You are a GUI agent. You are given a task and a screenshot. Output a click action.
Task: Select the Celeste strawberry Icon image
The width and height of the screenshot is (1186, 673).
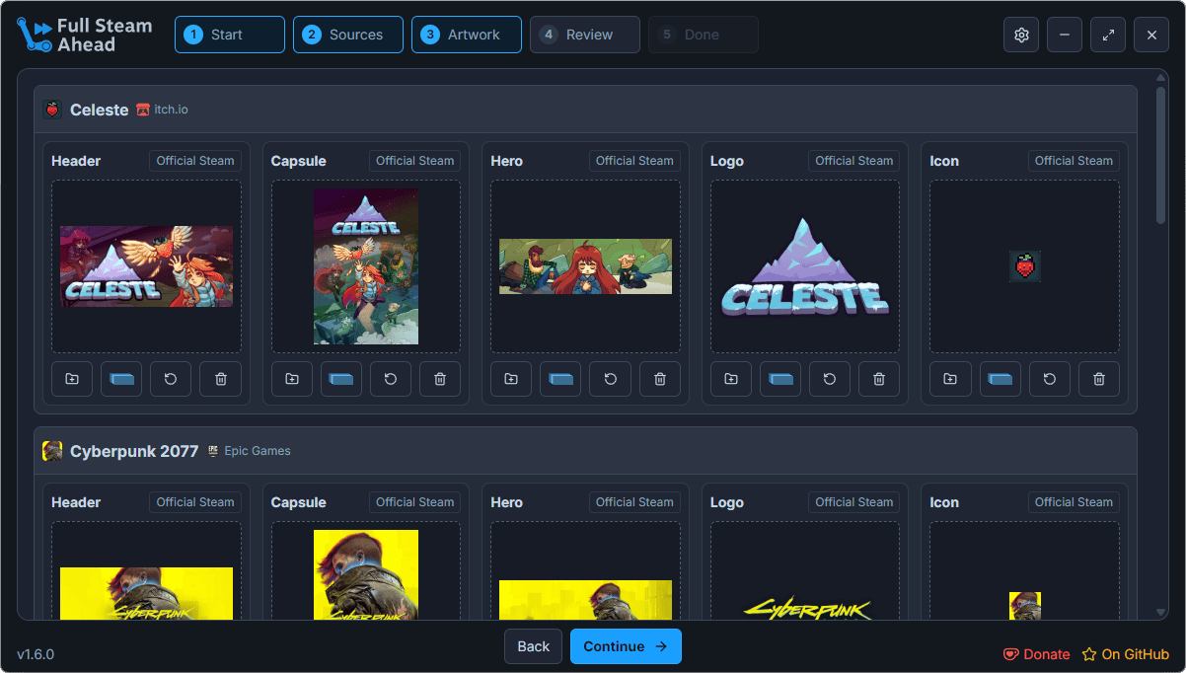click(x=1025, y=266)
